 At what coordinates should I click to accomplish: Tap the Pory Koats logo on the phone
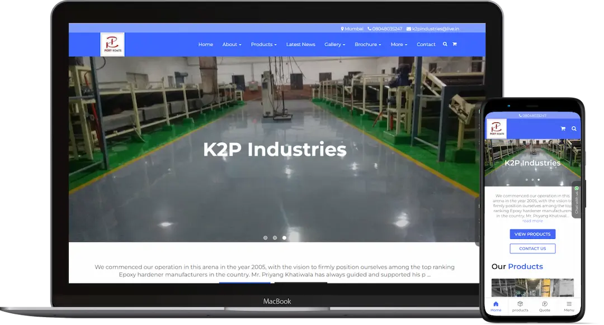497,128
